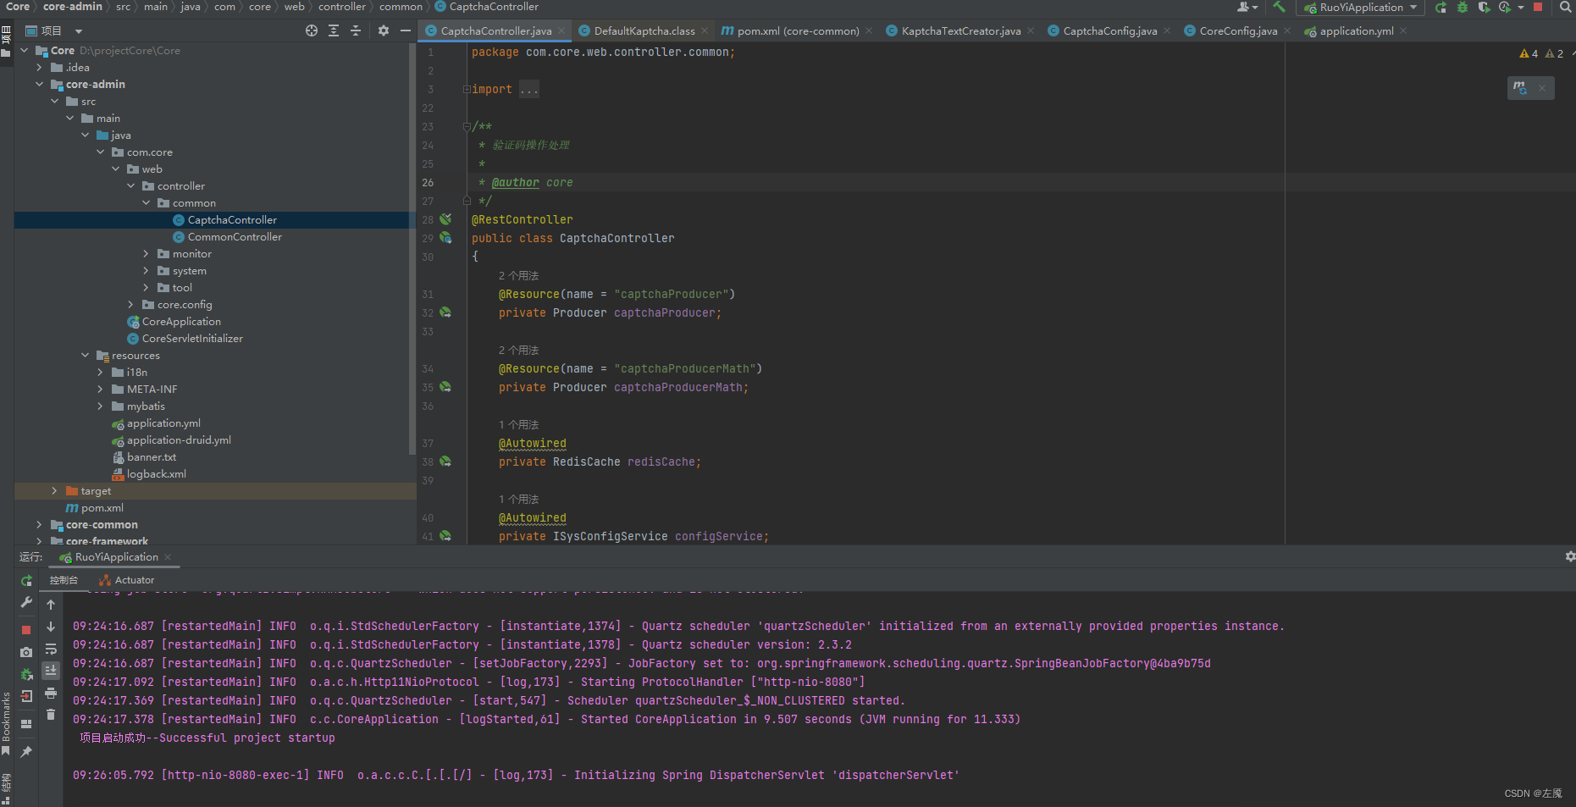Run with Coverage shield icon
The width and height of the screenshot is (1576, 807).
[x=1484, y=7]
